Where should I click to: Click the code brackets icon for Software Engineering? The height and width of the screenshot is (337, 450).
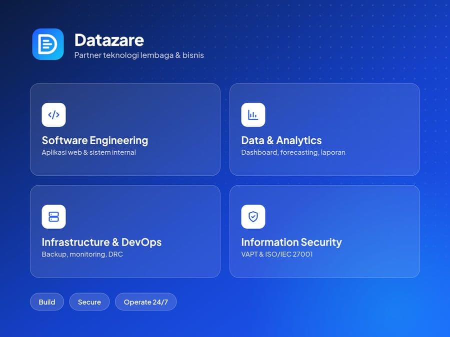53,115
